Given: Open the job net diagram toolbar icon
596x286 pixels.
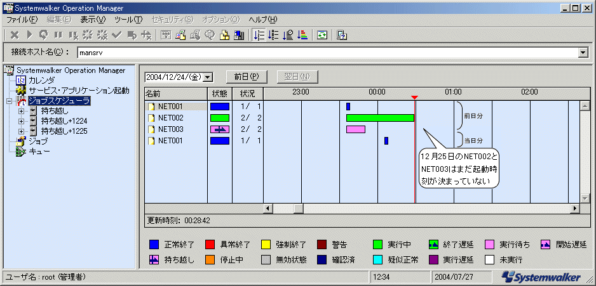Looking at the screenshot, I should point(166,36).
